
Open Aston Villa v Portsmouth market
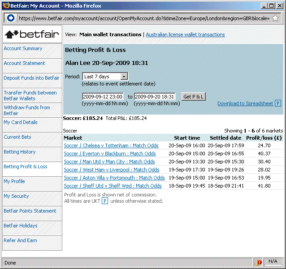(114, 178)
